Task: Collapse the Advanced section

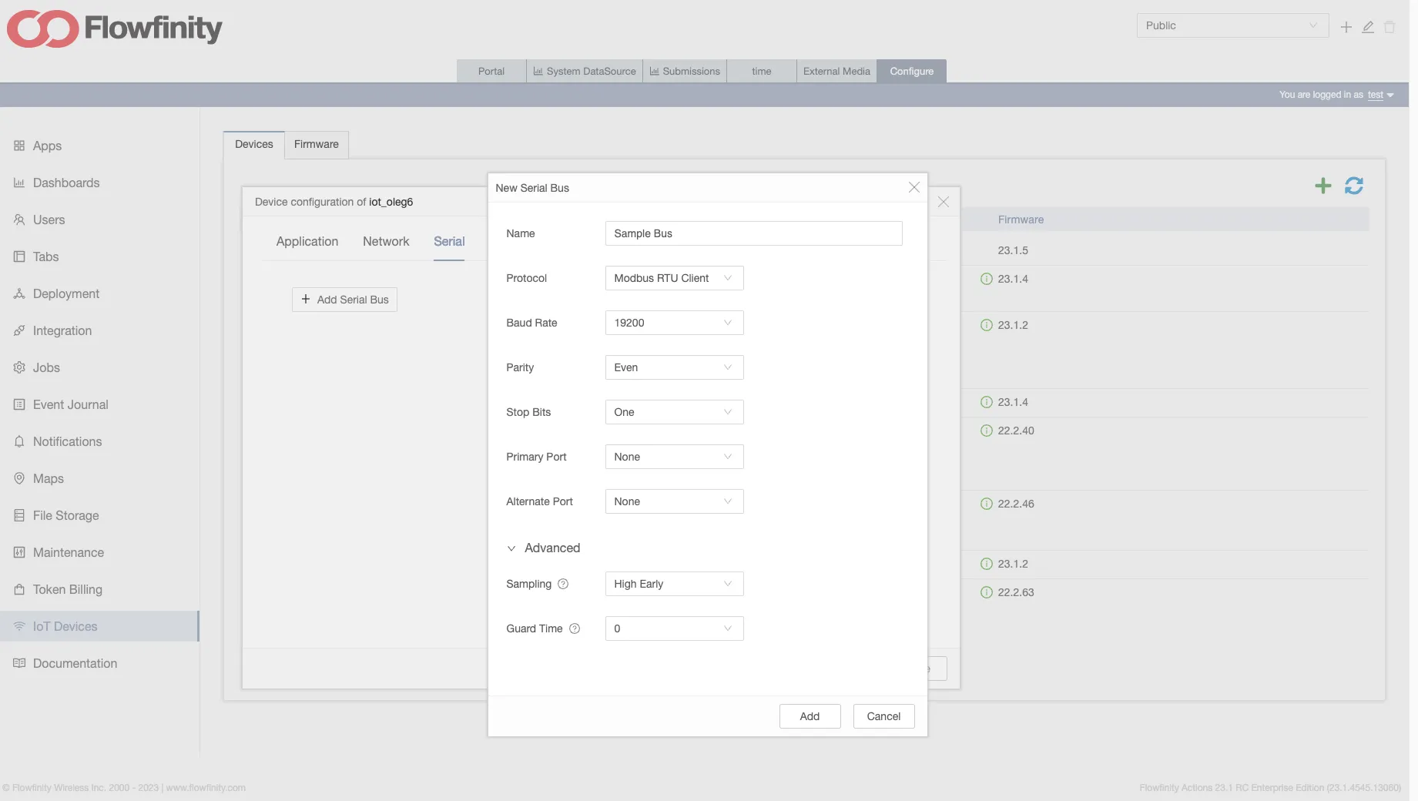Action: (x=543, y=548)
